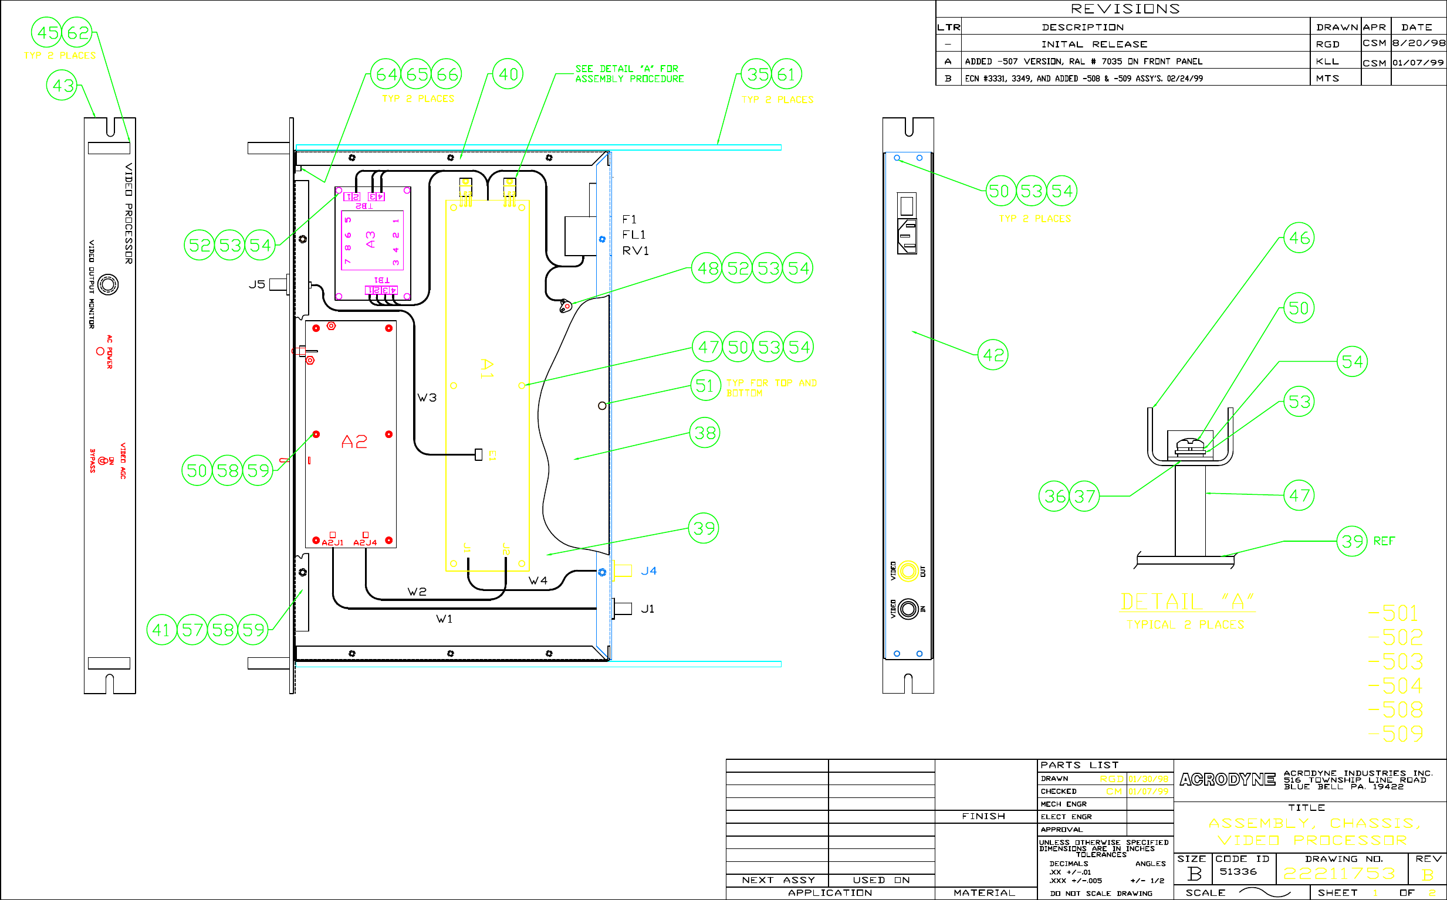The height and width of the screenshot is (900, 1447).
Task: Select item balloon 41
Action: 161,630
